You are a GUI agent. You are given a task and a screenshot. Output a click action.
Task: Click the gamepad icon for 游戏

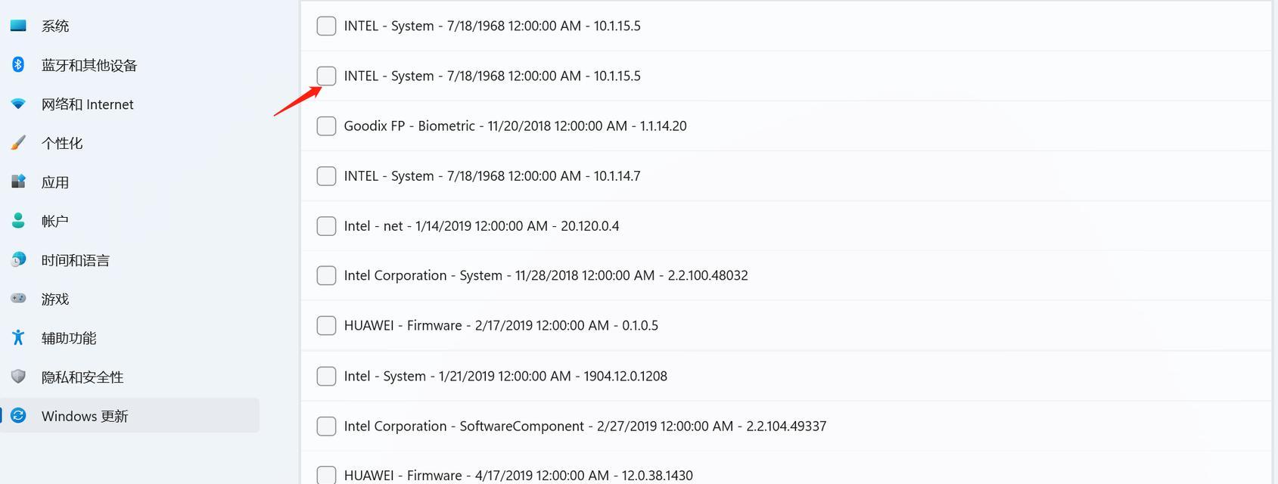[x=18, y=299]
